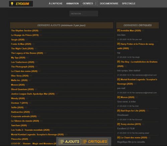
Task: Open Justice League Dark: Apokolips War link
Action: (x=33, y=94)
